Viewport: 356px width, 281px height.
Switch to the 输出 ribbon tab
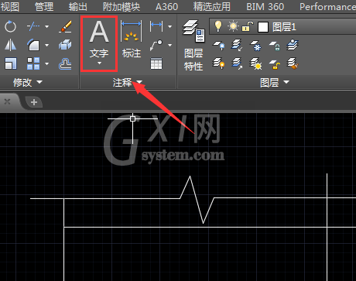(78, 7)
